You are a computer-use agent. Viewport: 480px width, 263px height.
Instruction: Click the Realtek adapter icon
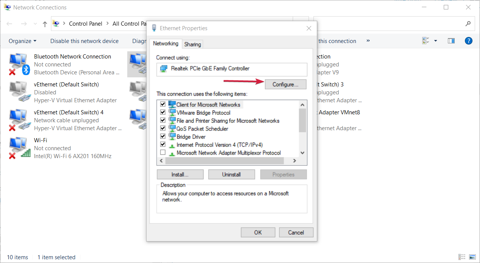164,69
